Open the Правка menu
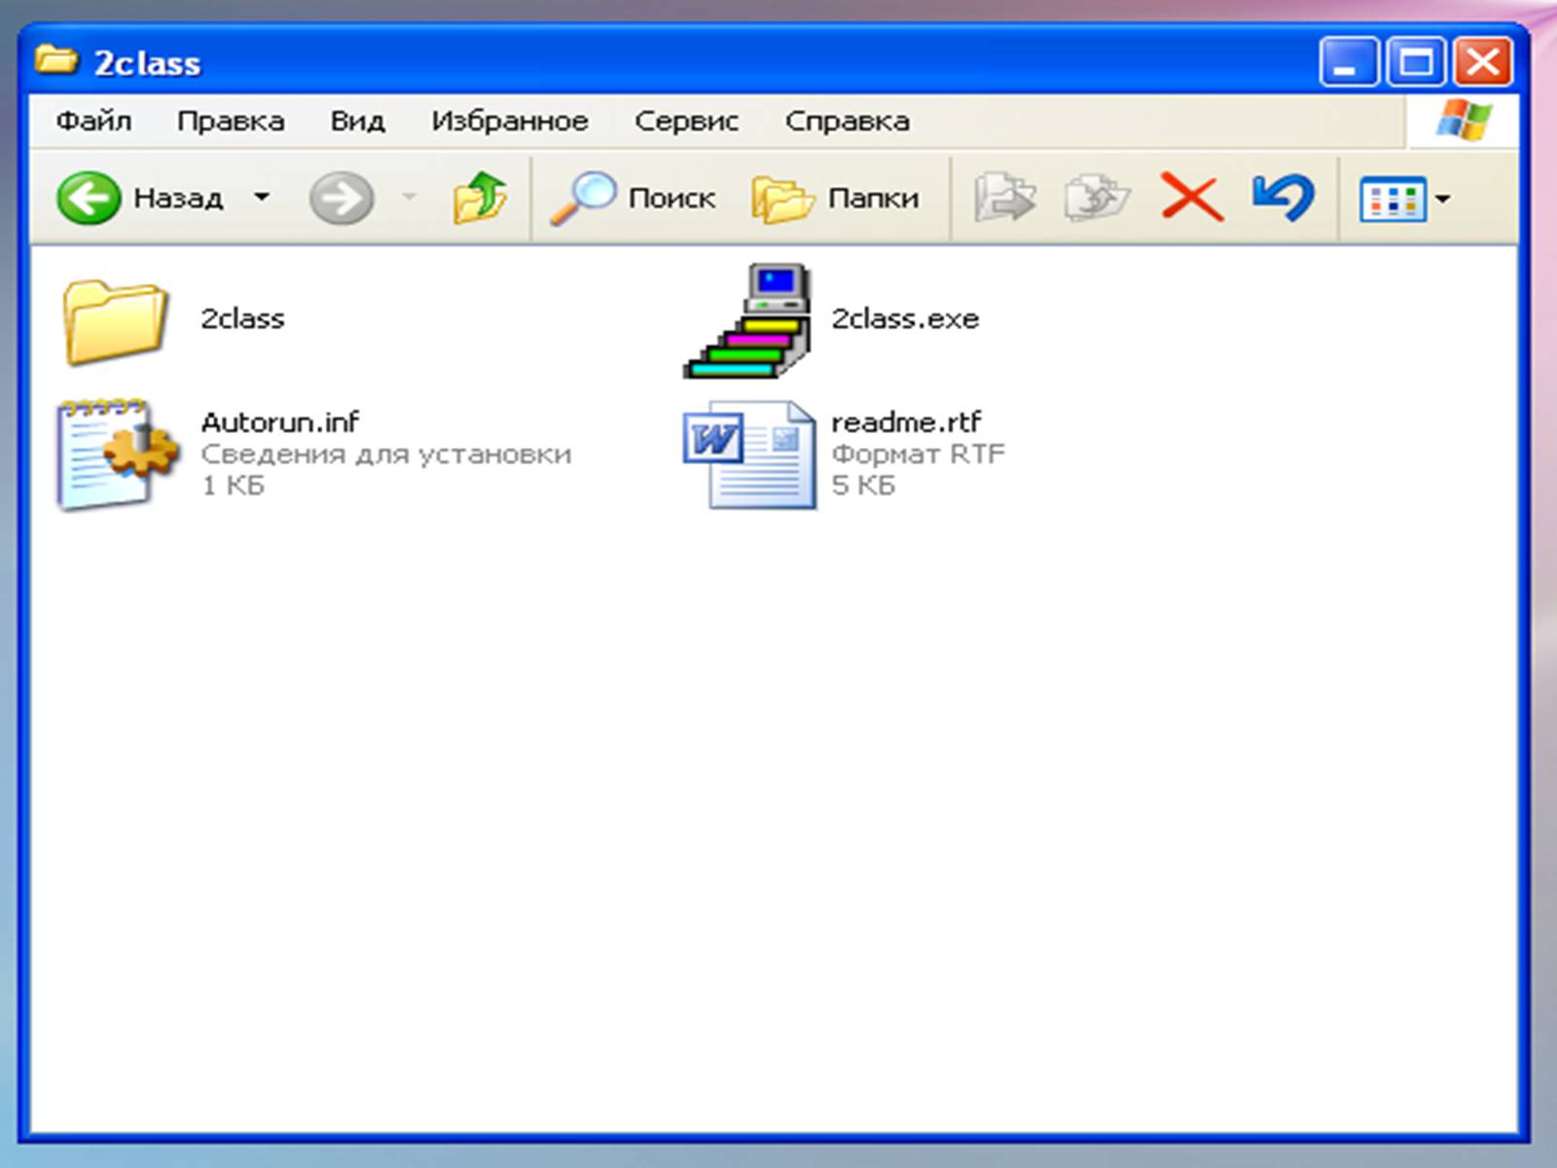This screenshot has width=1557, height=1168. 231,121
